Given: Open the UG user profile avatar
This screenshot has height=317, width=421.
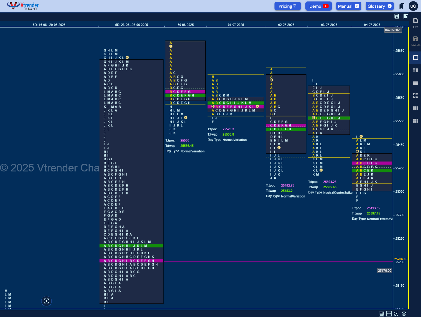Looking at the screenshot, I should (x=413, y=6).
